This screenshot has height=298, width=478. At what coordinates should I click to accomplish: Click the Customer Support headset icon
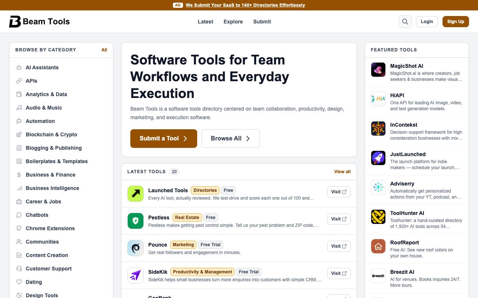click(19, 269)
